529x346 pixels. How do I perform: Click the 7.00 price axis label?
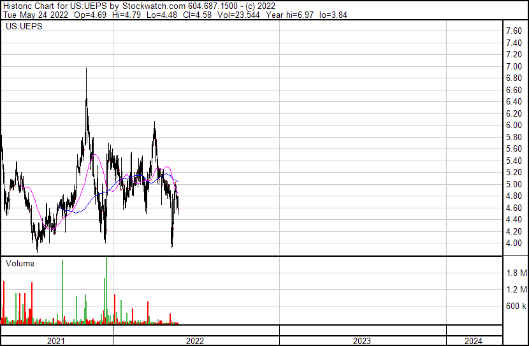(x=514, y=66)
